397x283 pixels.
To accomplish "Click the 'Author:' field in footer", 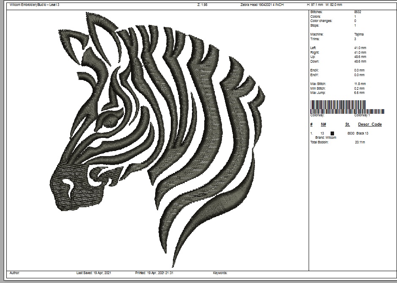I will click(x=14, y=273).
